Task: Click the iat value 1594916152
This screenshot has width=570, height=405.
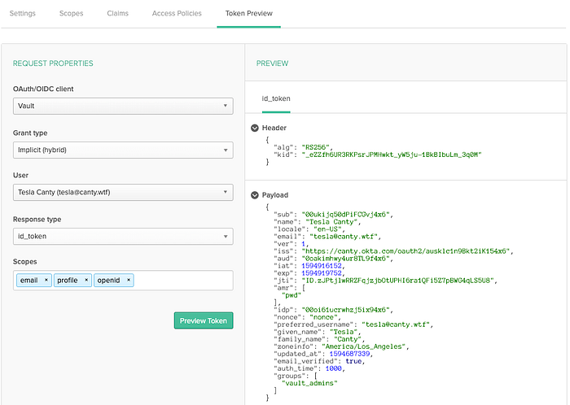Action: tap(322, 266)
